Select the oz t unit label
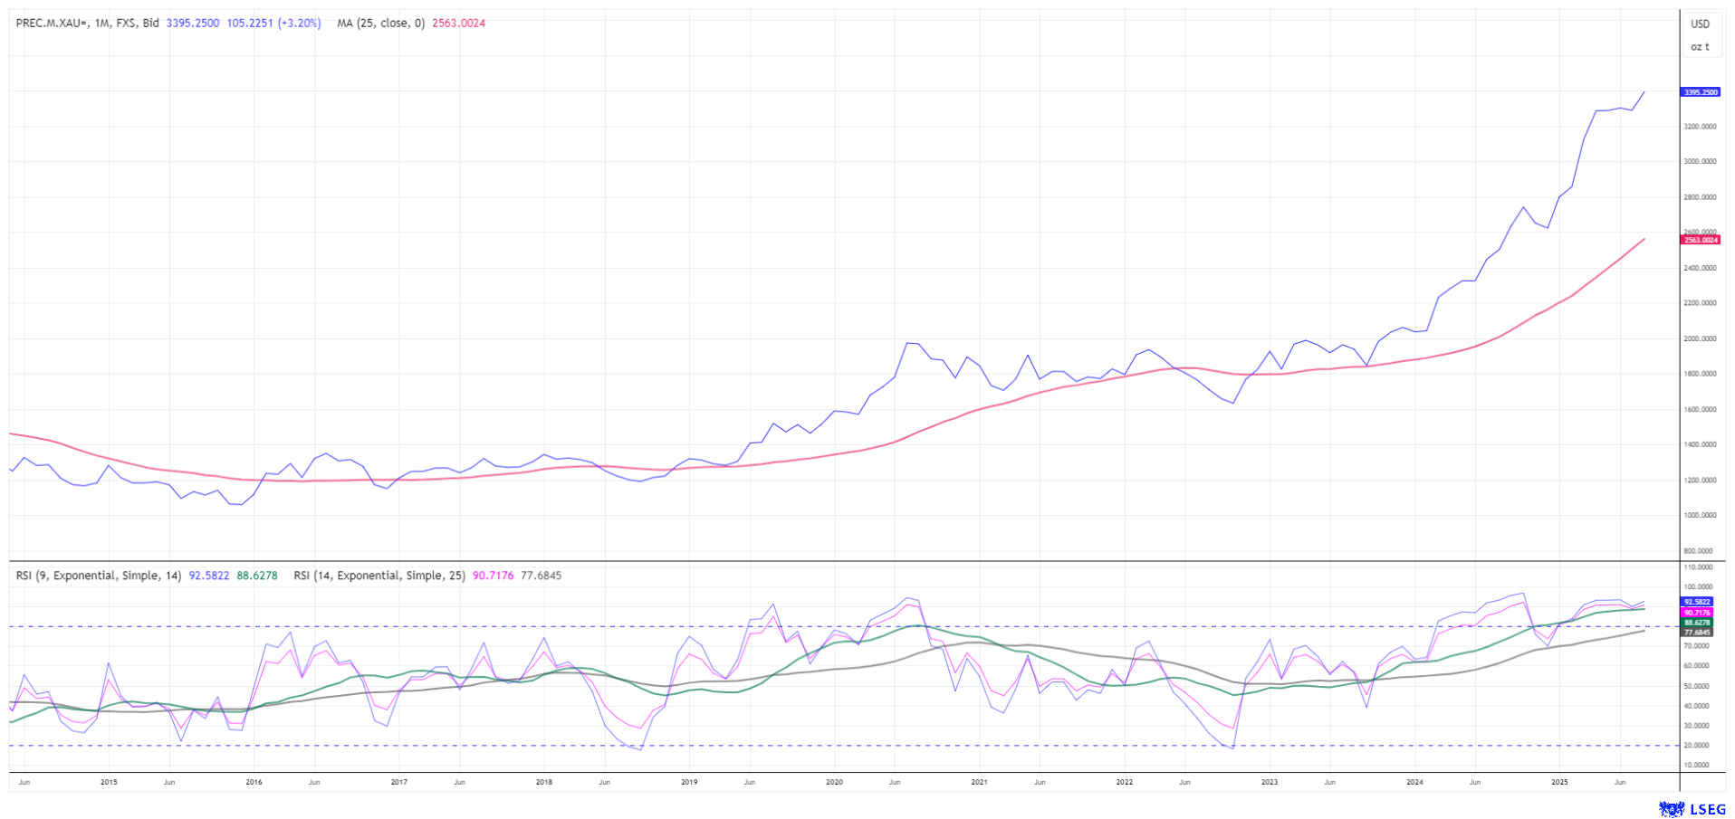This screenshot has width=1735, height=819. click(x=1700, y=47)
